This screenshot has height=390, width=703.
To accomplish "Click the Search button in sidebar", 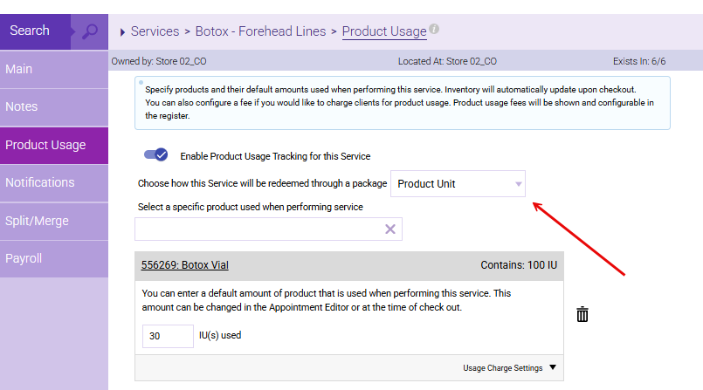I will tap(35, 31).
